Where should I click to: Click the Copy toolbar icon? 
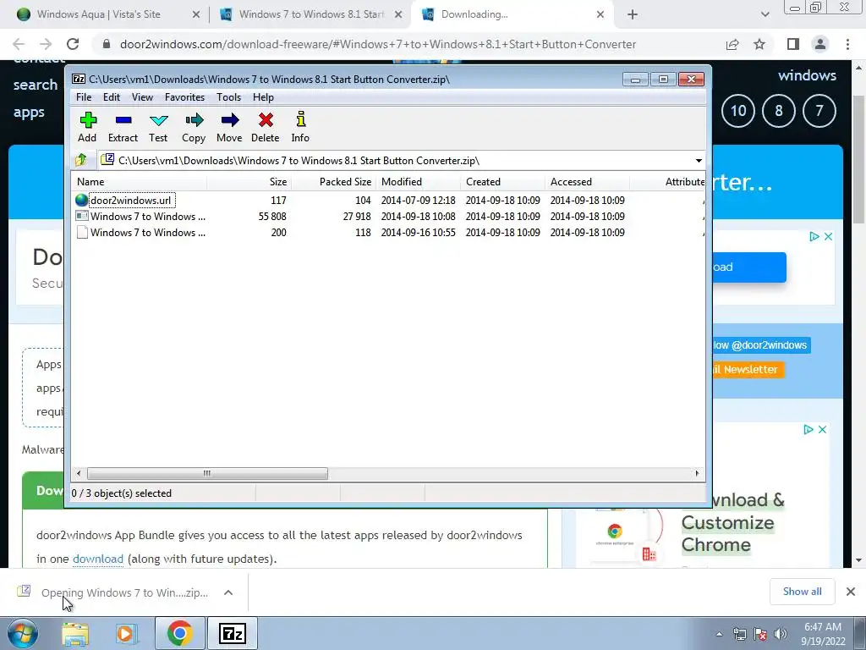click(194, 127)
